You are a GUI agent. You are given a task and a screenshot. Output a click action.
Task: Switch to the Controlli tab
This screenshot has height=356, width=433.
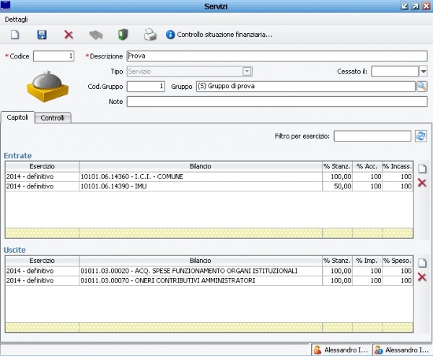[x=54, y=118]
